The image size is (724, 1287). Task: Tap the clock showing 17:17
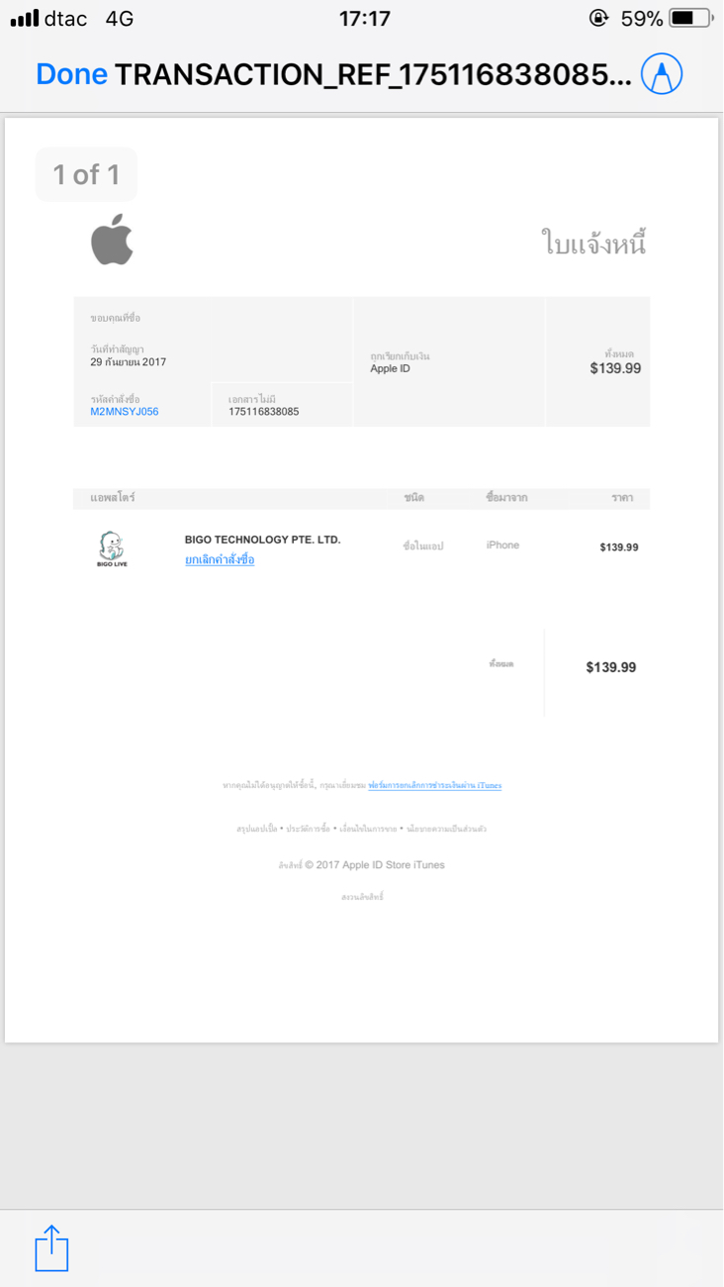(364, 18)
